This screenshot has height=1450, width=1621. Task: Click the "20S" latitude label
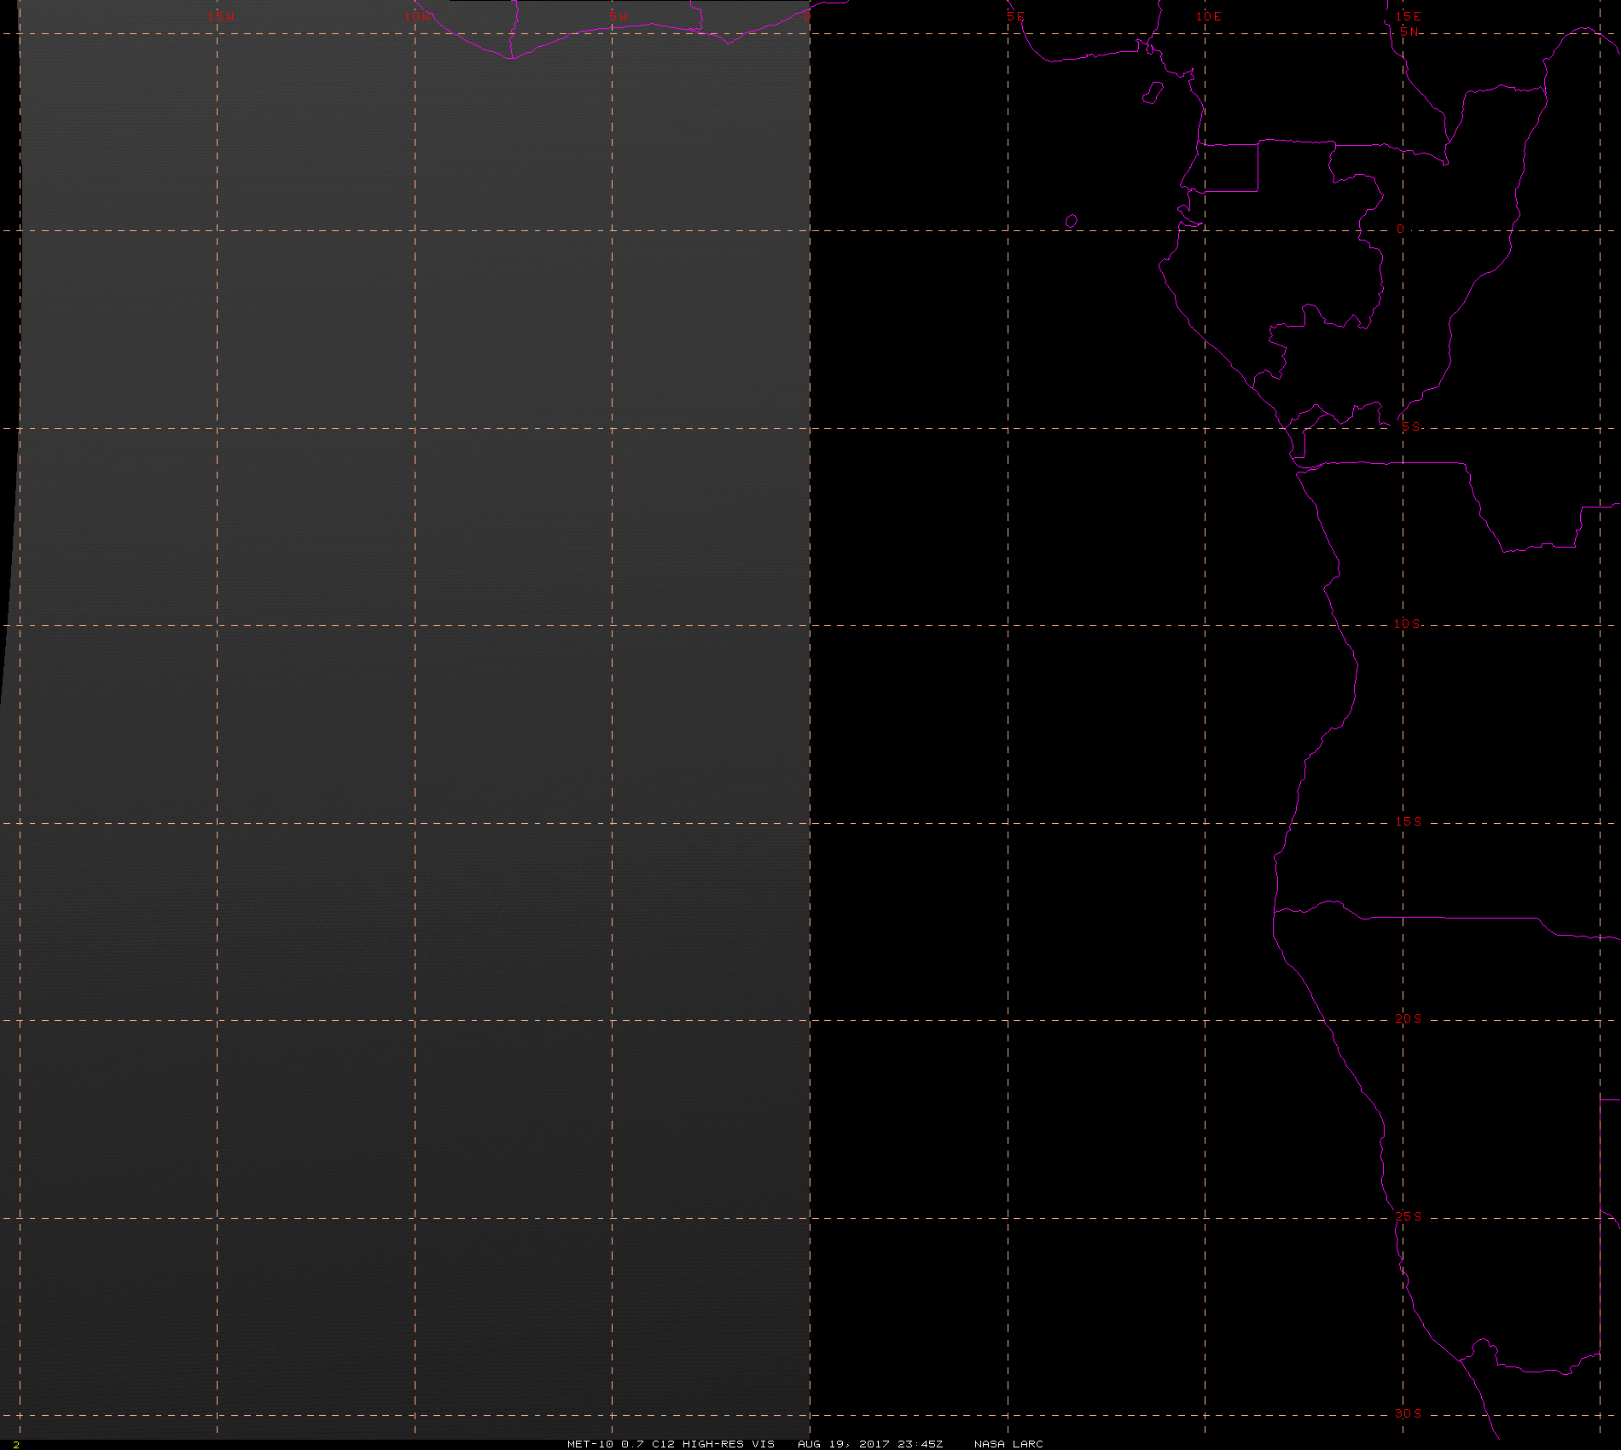point(1409,1018)
